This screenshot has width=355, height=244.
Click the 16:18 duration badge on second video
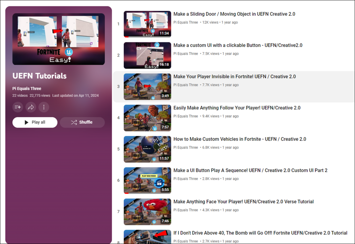[164, 65]
